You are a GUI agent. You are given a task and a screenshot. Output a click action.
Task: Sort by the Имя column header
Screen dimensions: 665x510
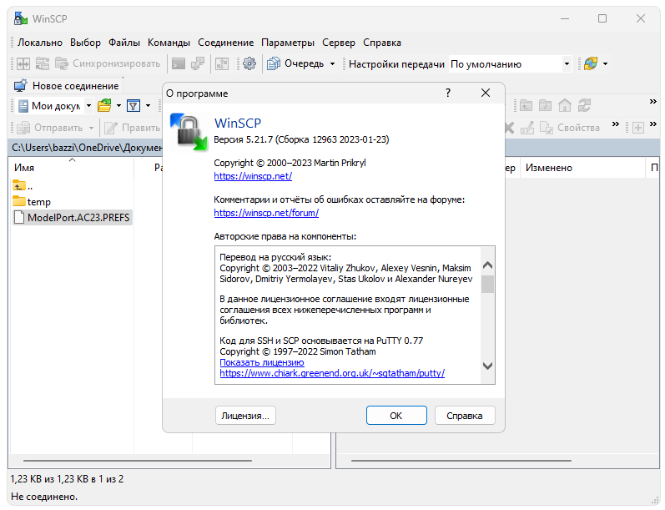72,168
